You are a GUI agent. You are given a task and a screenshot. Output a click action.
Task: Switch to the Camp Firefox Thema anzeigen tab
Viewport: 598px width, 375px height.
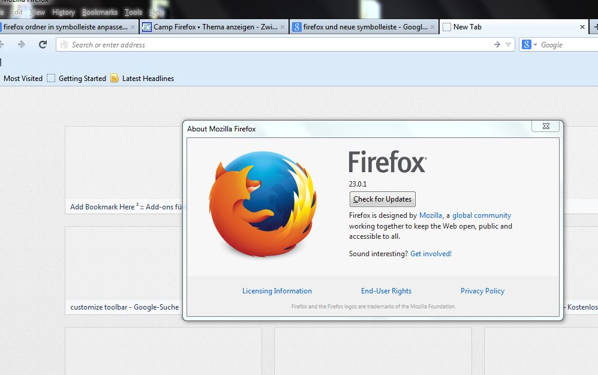click(214, 27)
